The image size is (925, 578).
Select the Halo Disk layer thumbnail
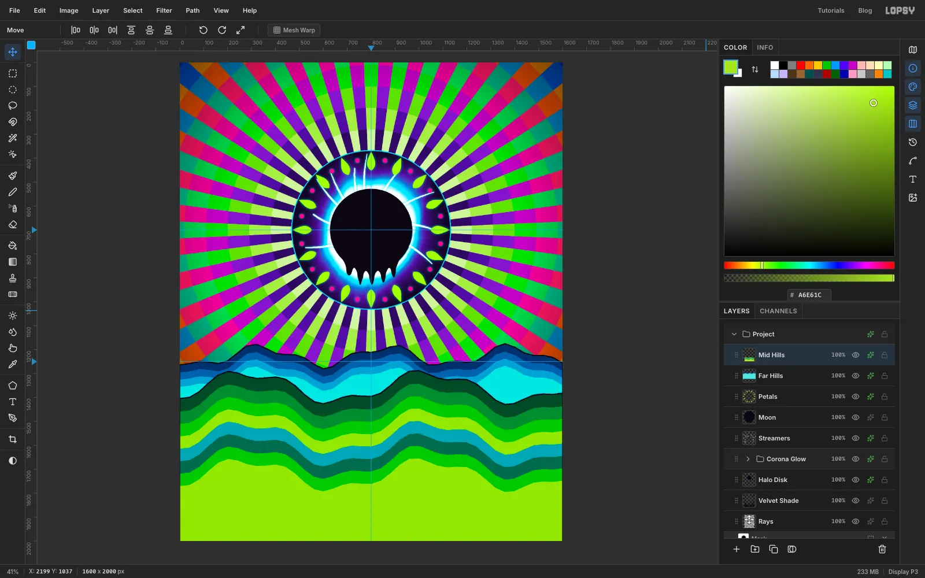749,480
